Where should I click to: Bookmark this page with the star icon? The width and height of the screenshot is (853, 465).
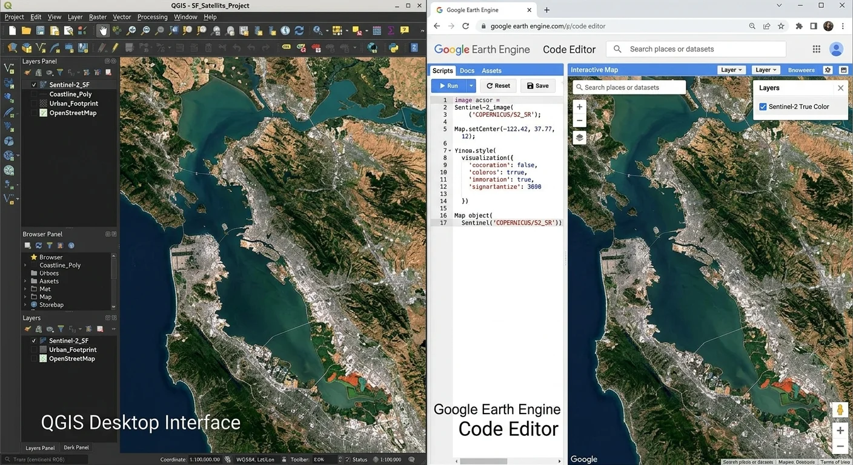(781, 26)
